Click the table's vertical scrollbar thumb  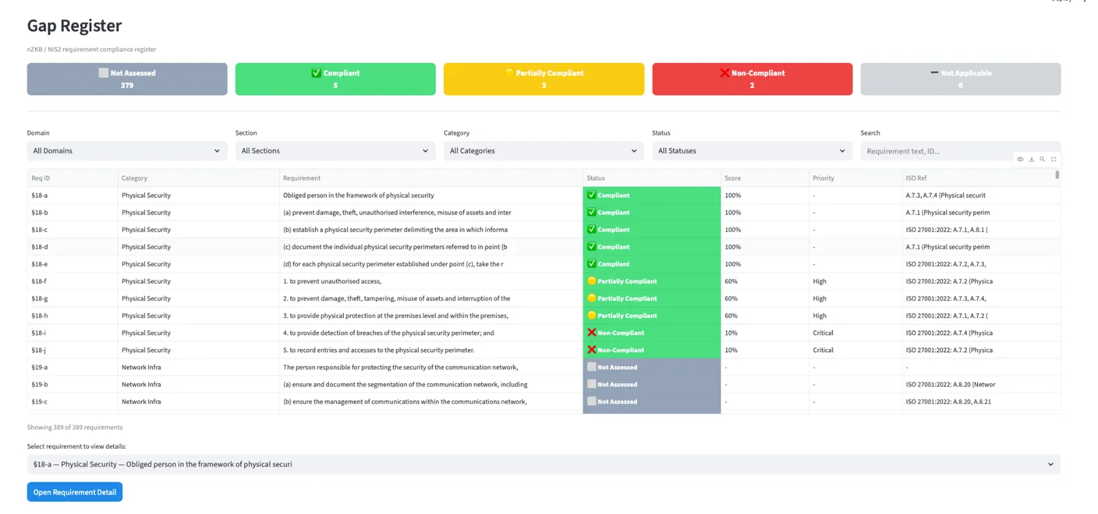point(1057,175)
